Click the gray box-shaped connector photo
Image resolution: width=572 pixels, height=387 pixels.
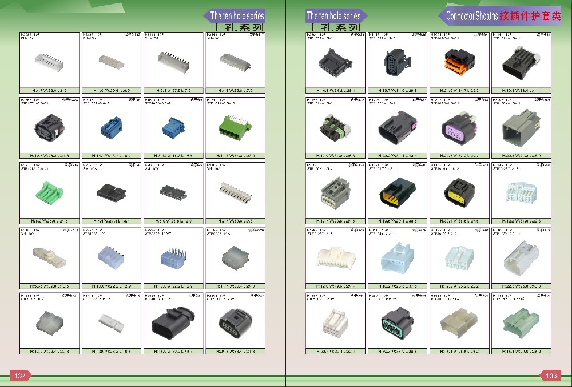point(521,128)
